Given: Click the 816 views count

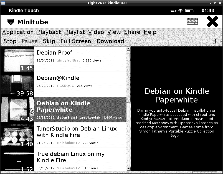Looking at the screenshot, I should (90, 168).
